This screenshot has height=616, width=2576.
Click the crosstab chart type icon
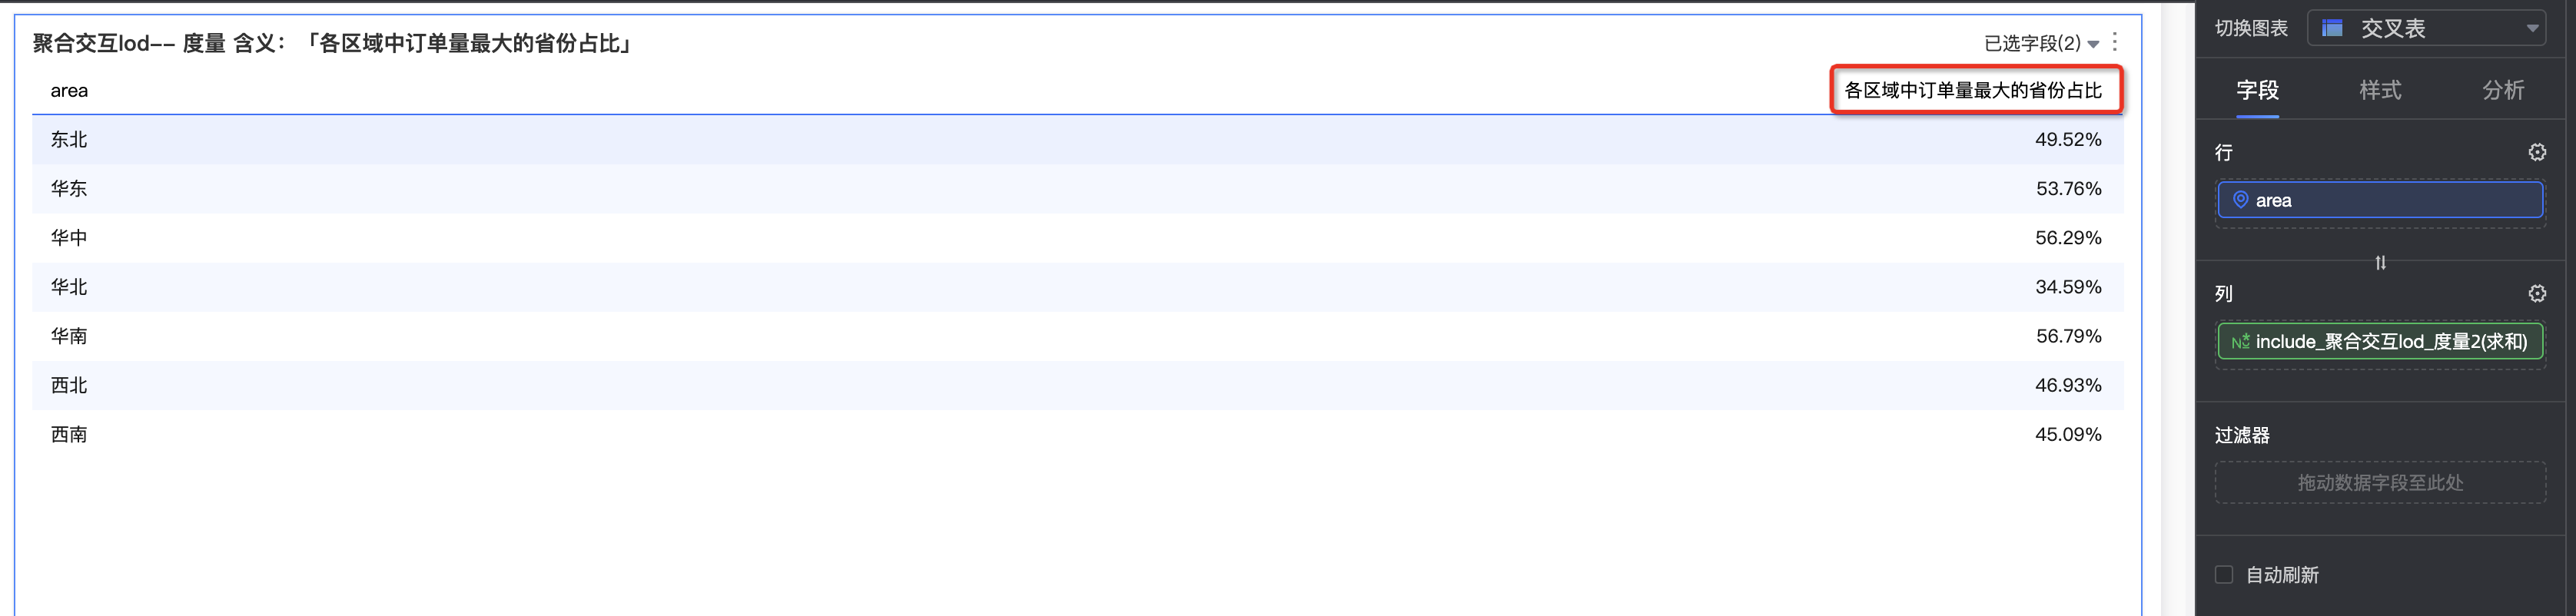pyautogui.click(x=2332, y=28)
